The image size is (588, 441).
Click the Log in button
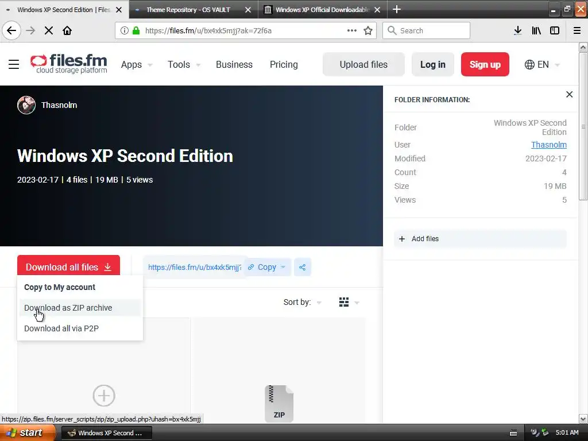coord(433,64)
